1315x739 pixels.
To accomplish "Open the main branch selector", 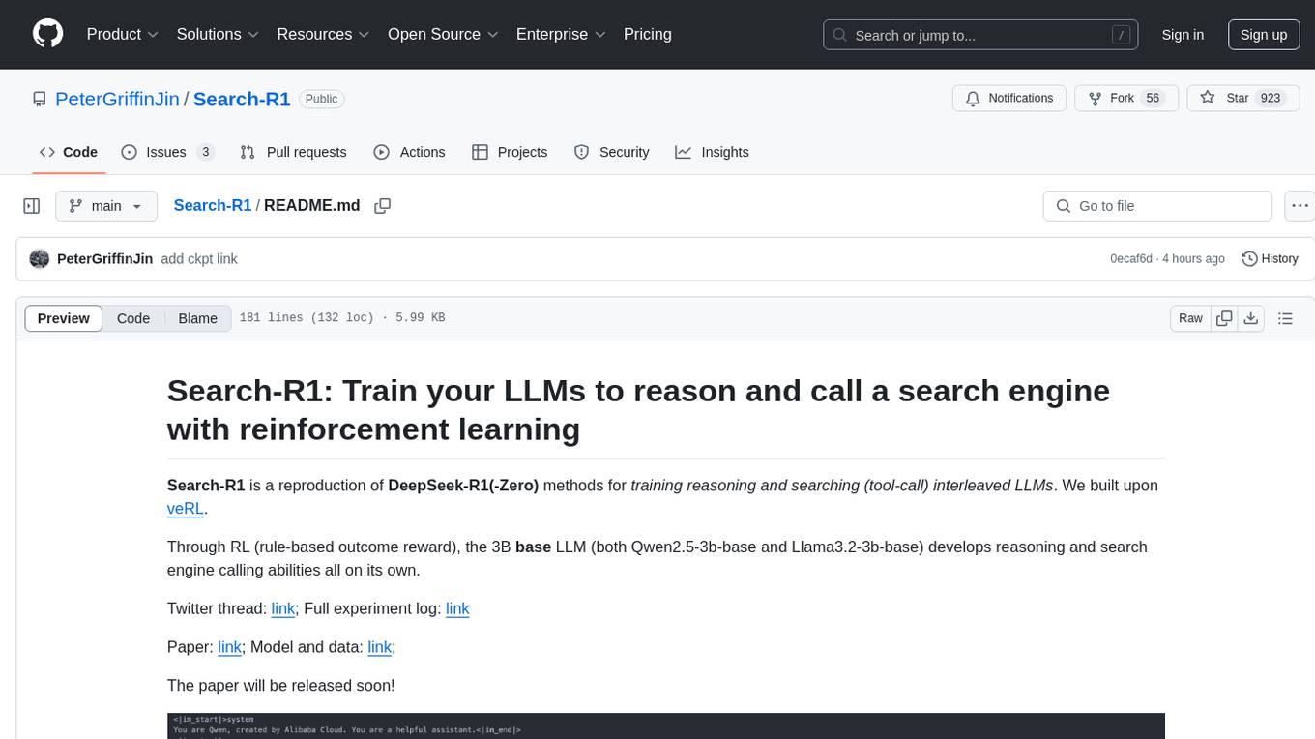I will click(106, 206).
